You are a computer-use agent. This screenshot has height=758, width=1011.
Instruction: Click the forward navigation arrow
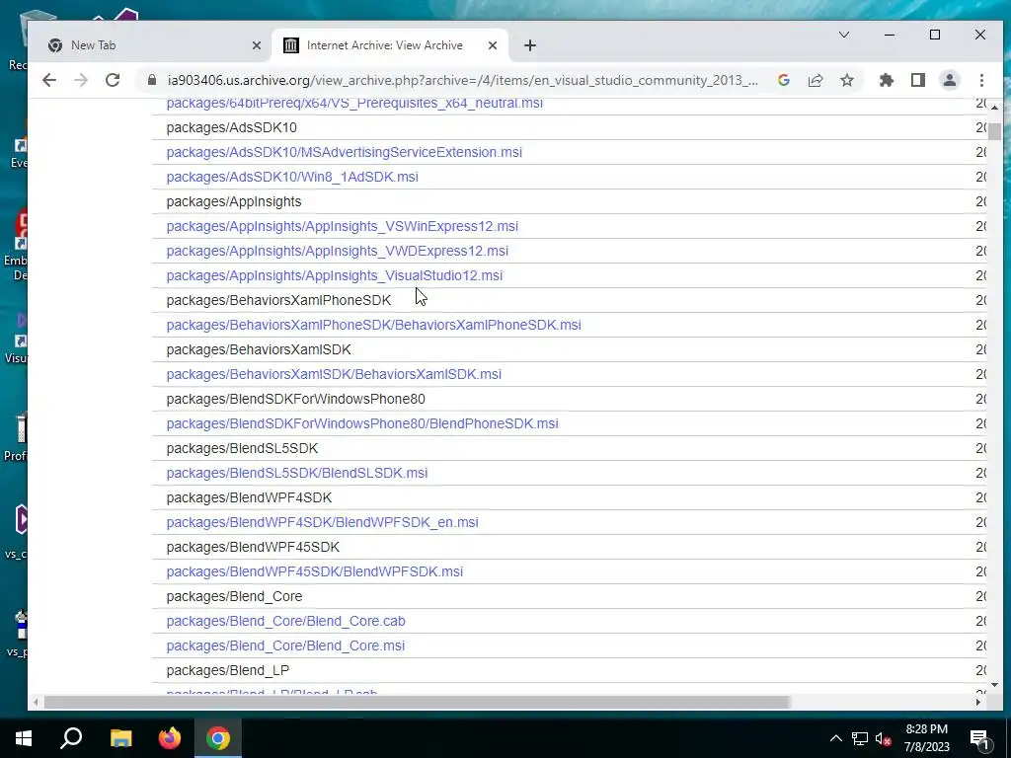81,80
